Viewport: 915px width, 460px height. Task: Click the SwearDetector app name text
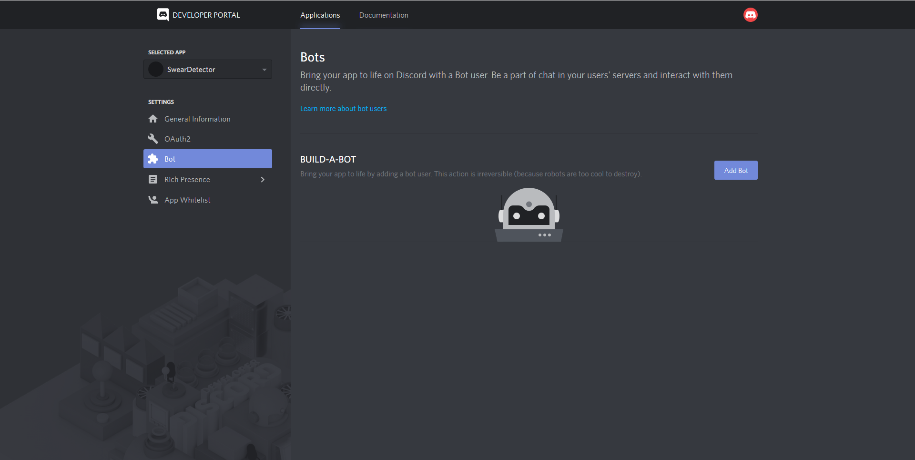191,70
